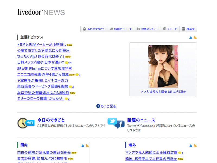Open the 今日のできごと tab
The height and width of the screenshot is (163, 217).
click(94, 29)
